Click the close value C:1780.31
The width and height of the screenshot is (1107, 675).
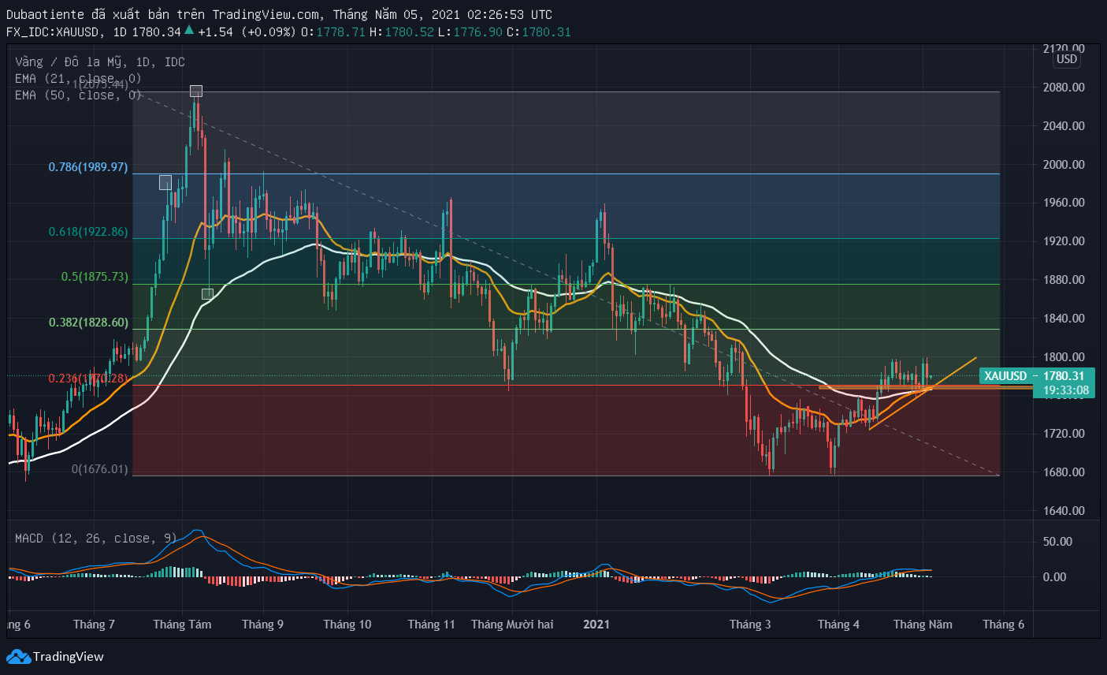(539, 32)
